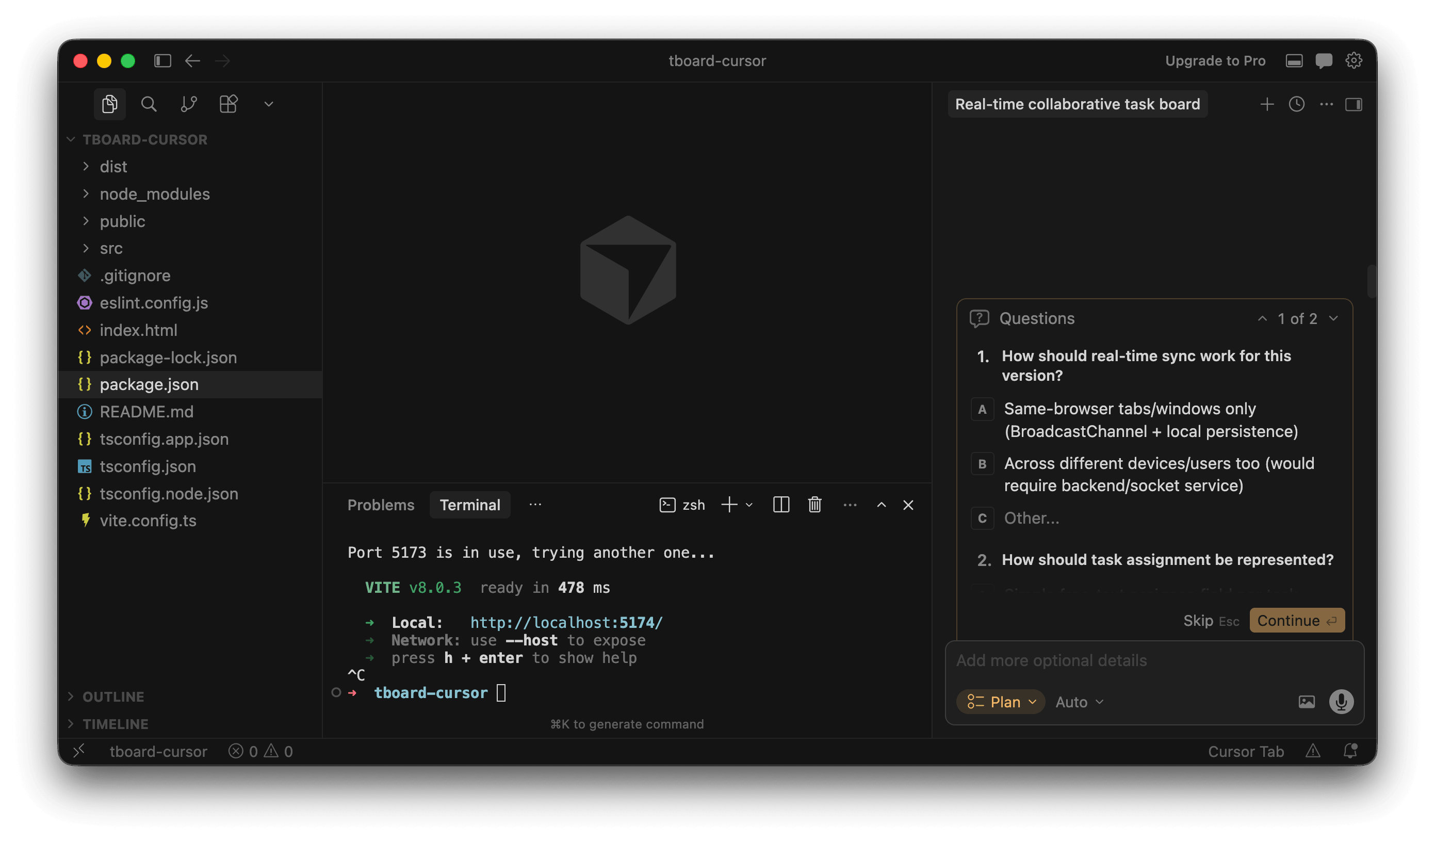Open tsconfig.node.json file

(x=190, y=494)
